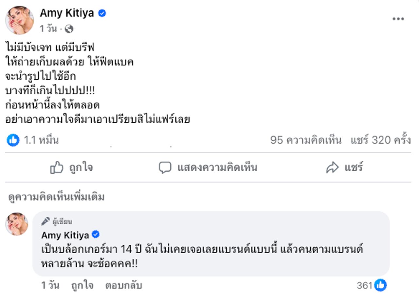
Task: Click ตอบกลับ to reply to the comment
Action: (x=123, y=285)
